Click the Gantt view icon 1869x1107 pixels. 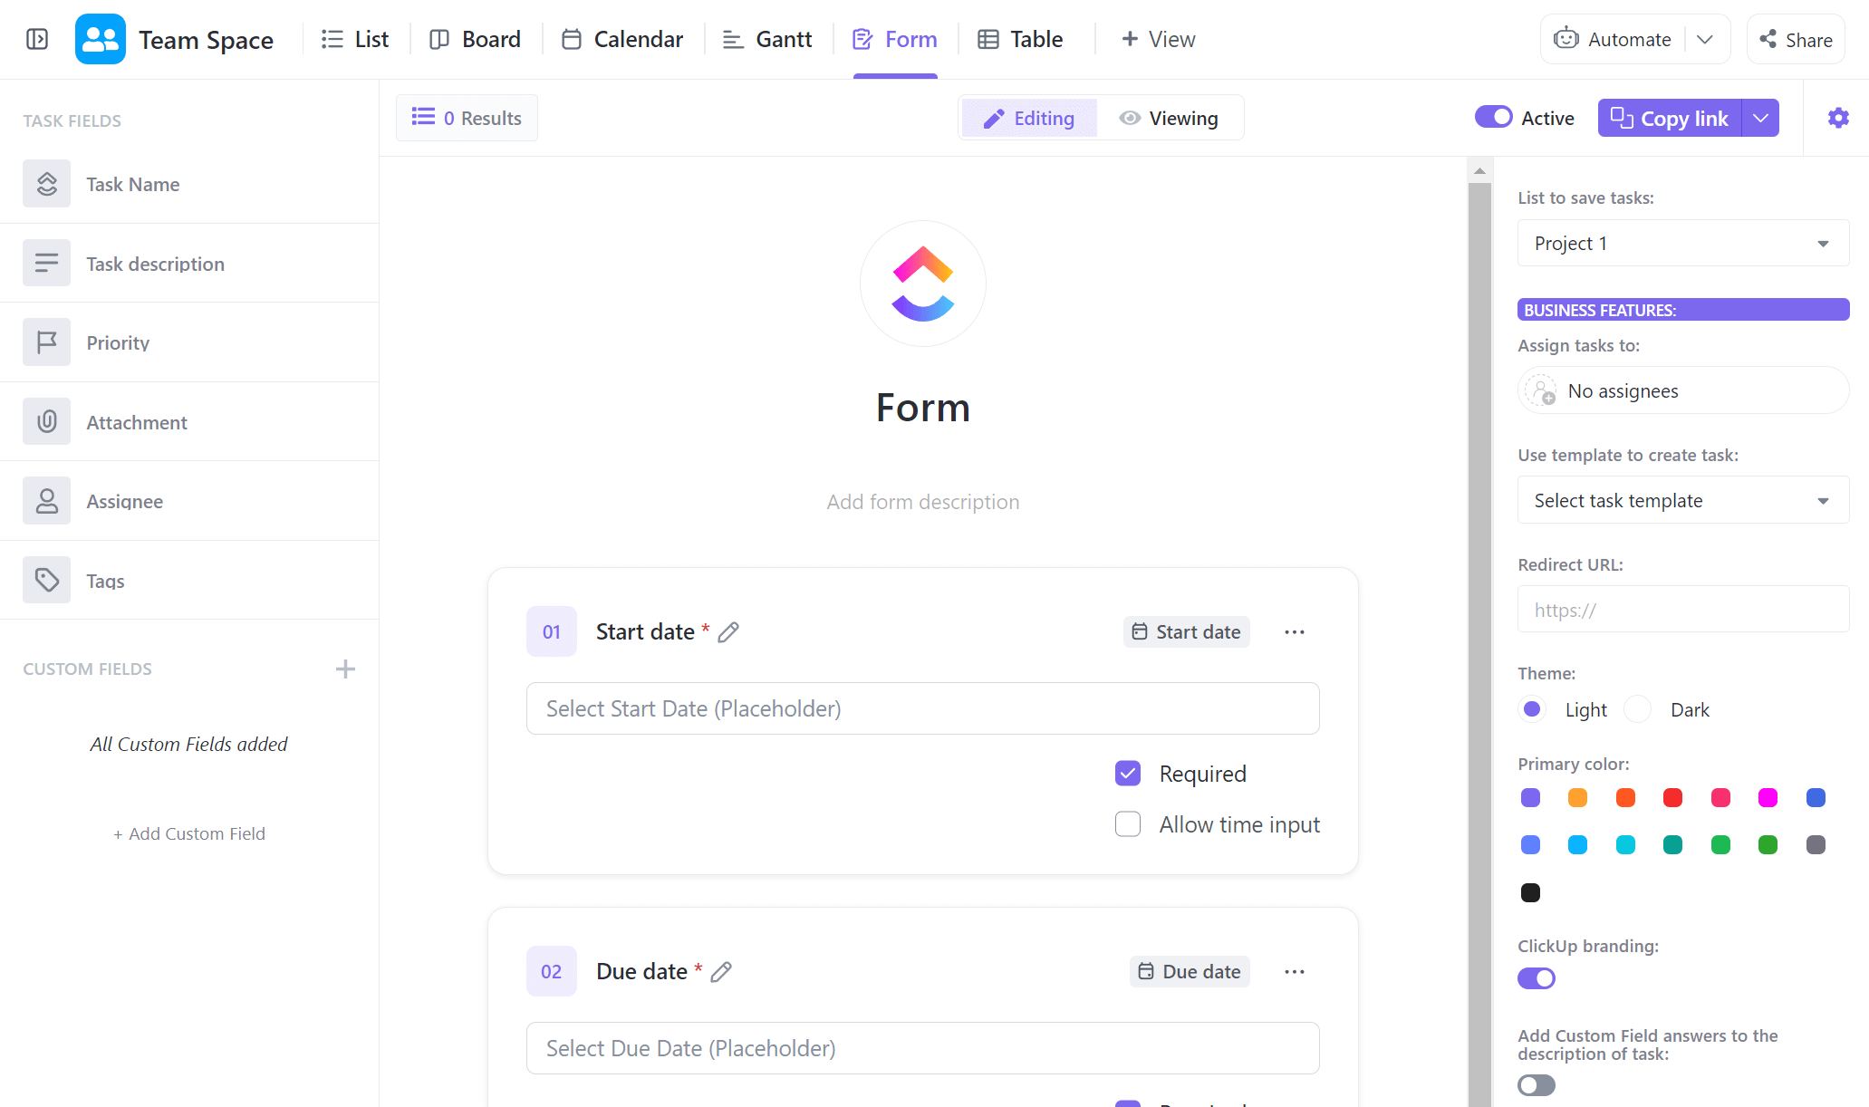729,40
